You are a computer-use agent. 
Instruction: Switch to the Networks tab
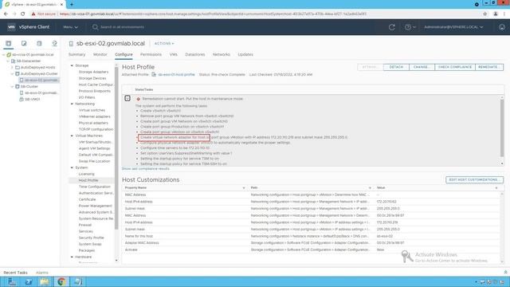coord(222,54)
